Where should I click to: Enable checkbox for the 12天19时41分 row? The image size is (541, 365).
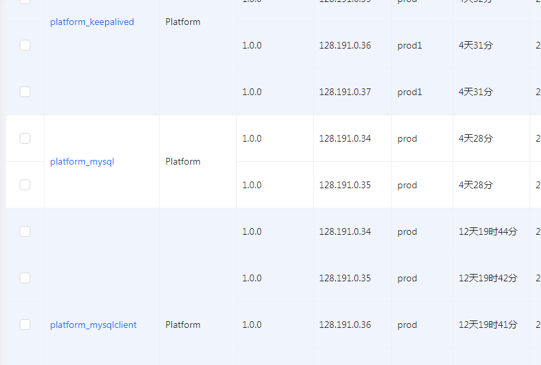(25, 325)
